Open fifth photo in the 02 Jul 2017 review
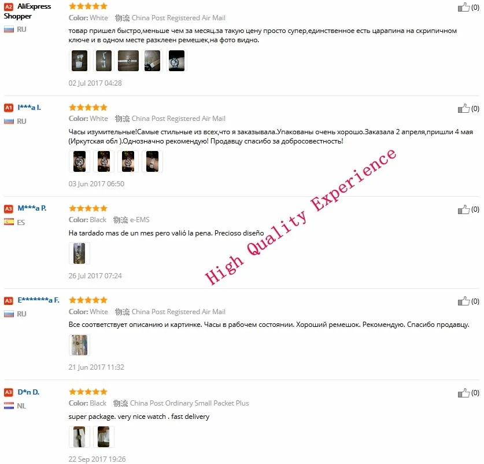This screenshot has width=484, height=464. coord(176,61)
